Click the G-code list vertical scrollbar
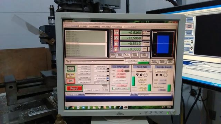 106,44
